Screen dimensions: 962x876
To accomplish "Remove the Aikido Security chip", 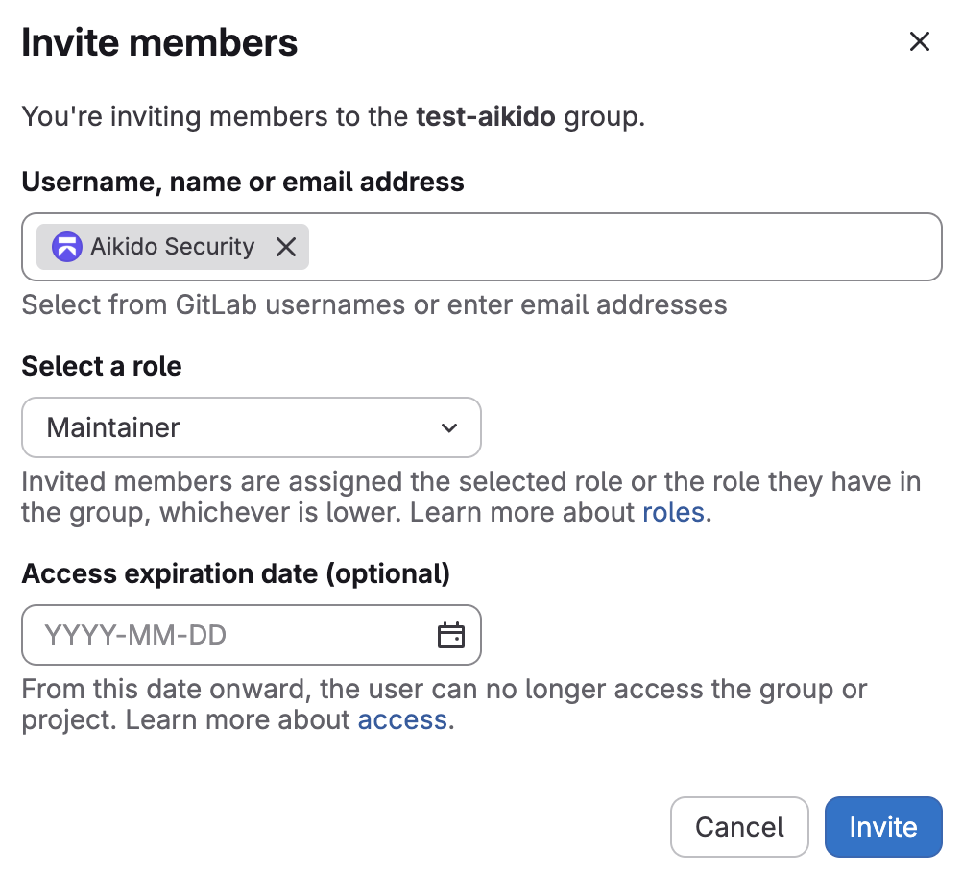I will point(286,247).
